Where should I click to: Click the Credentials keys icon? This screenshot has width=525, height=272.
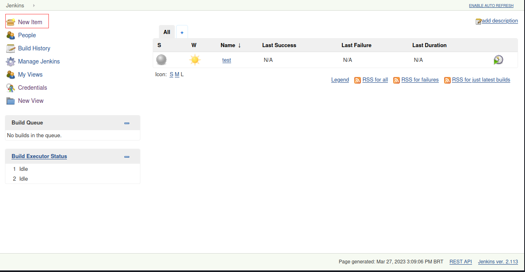coord(11,88)
